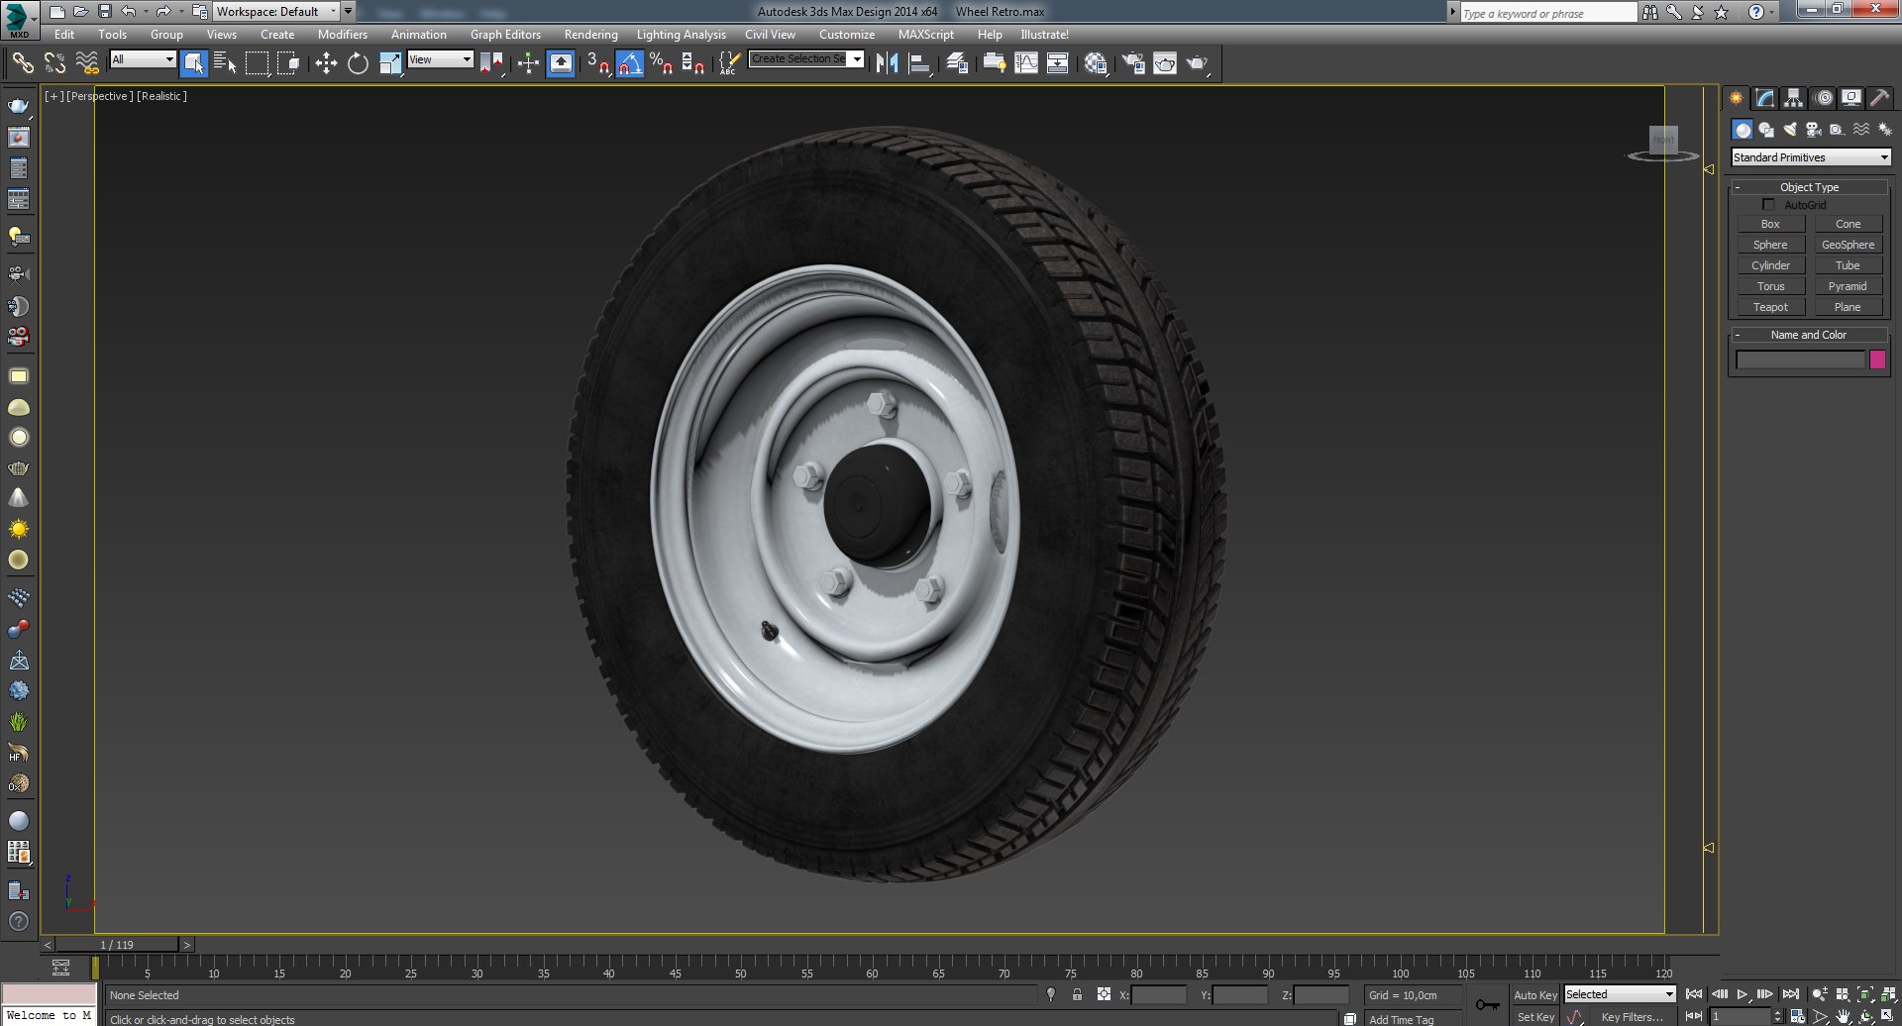Image resolution: width=1902 pixels, height=1026 pixels.
Task: Activate the Select and Move tool
Action: (326, 63)
